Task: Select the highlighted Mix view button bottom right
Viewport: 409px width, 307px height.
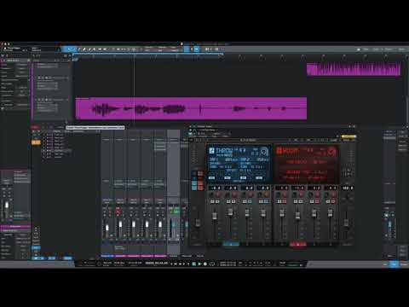Action: point(394,264)
